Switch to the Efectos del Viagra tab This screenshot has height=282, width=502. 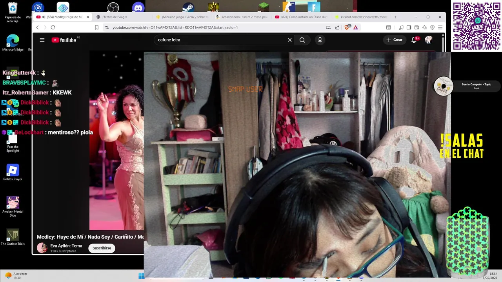(122, 17)
